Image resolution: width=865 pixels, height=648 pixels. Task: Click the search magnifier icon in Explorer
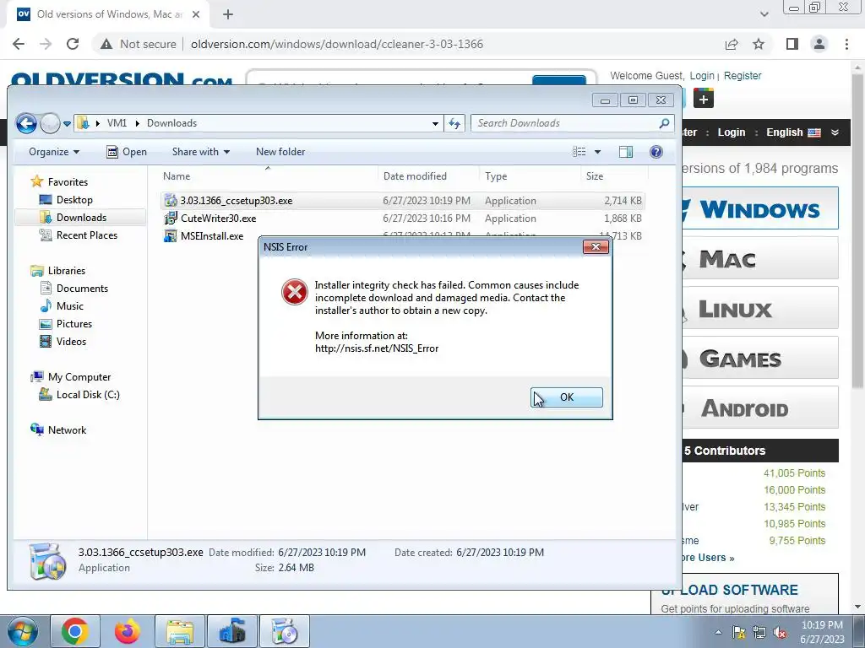click(x=664, y=123)
